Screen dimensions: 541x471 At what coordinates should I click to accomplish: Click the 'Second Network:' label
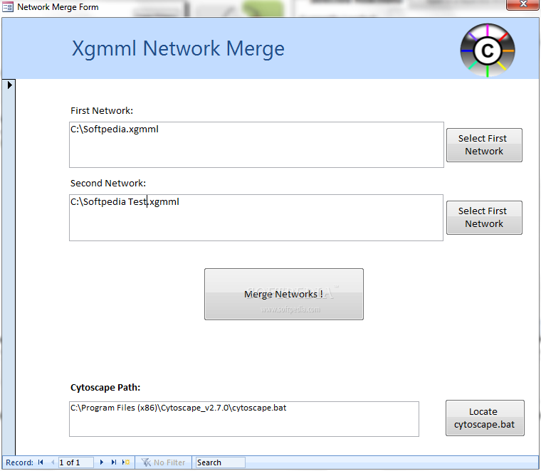tap(108, 183)
